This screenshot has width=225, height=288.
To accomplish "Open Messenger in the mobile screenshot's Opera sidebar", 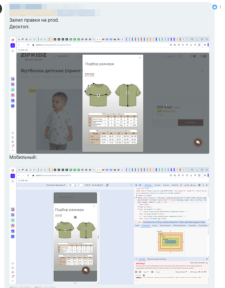I will (13, 215).
